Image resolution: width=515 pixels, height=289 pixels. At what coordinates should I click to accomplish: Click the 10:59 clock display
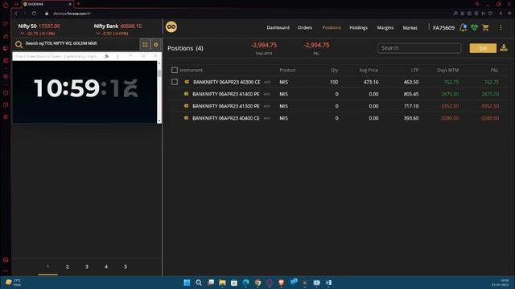click(86, 88)
